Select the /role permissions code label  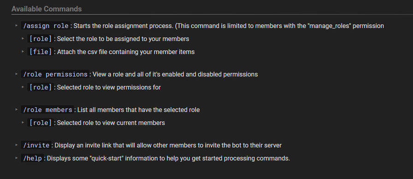tap(55, 74)
